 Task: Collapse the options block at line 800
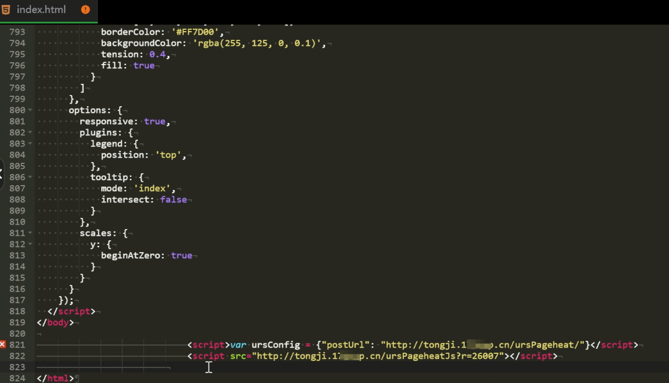click(x=30, y=110)
